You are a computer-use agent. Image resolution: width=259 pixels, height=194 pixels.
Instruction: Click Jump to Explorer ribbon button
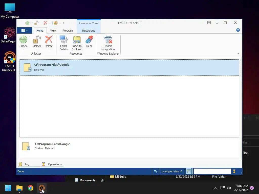point(77,43)
